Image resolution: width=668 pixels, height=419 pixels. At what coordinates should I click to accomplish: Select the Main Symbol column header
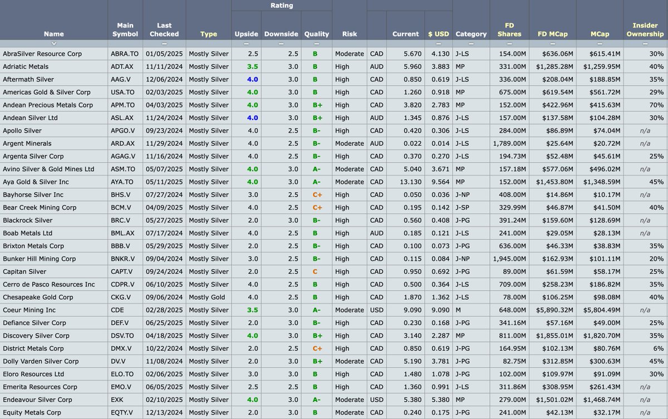125,29
